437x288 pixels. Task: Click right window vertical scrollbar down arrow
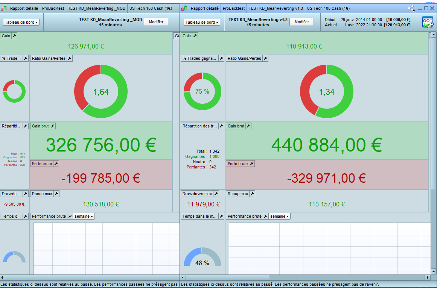pos(433,271)
